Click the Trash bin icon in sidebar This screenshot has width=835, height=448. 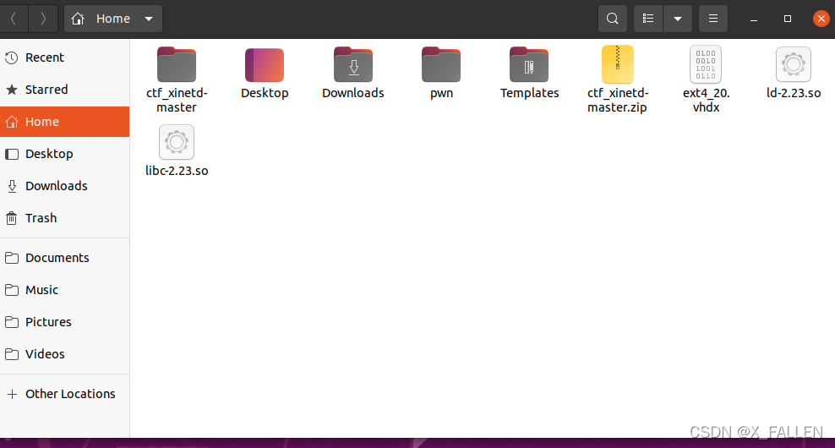12,218
